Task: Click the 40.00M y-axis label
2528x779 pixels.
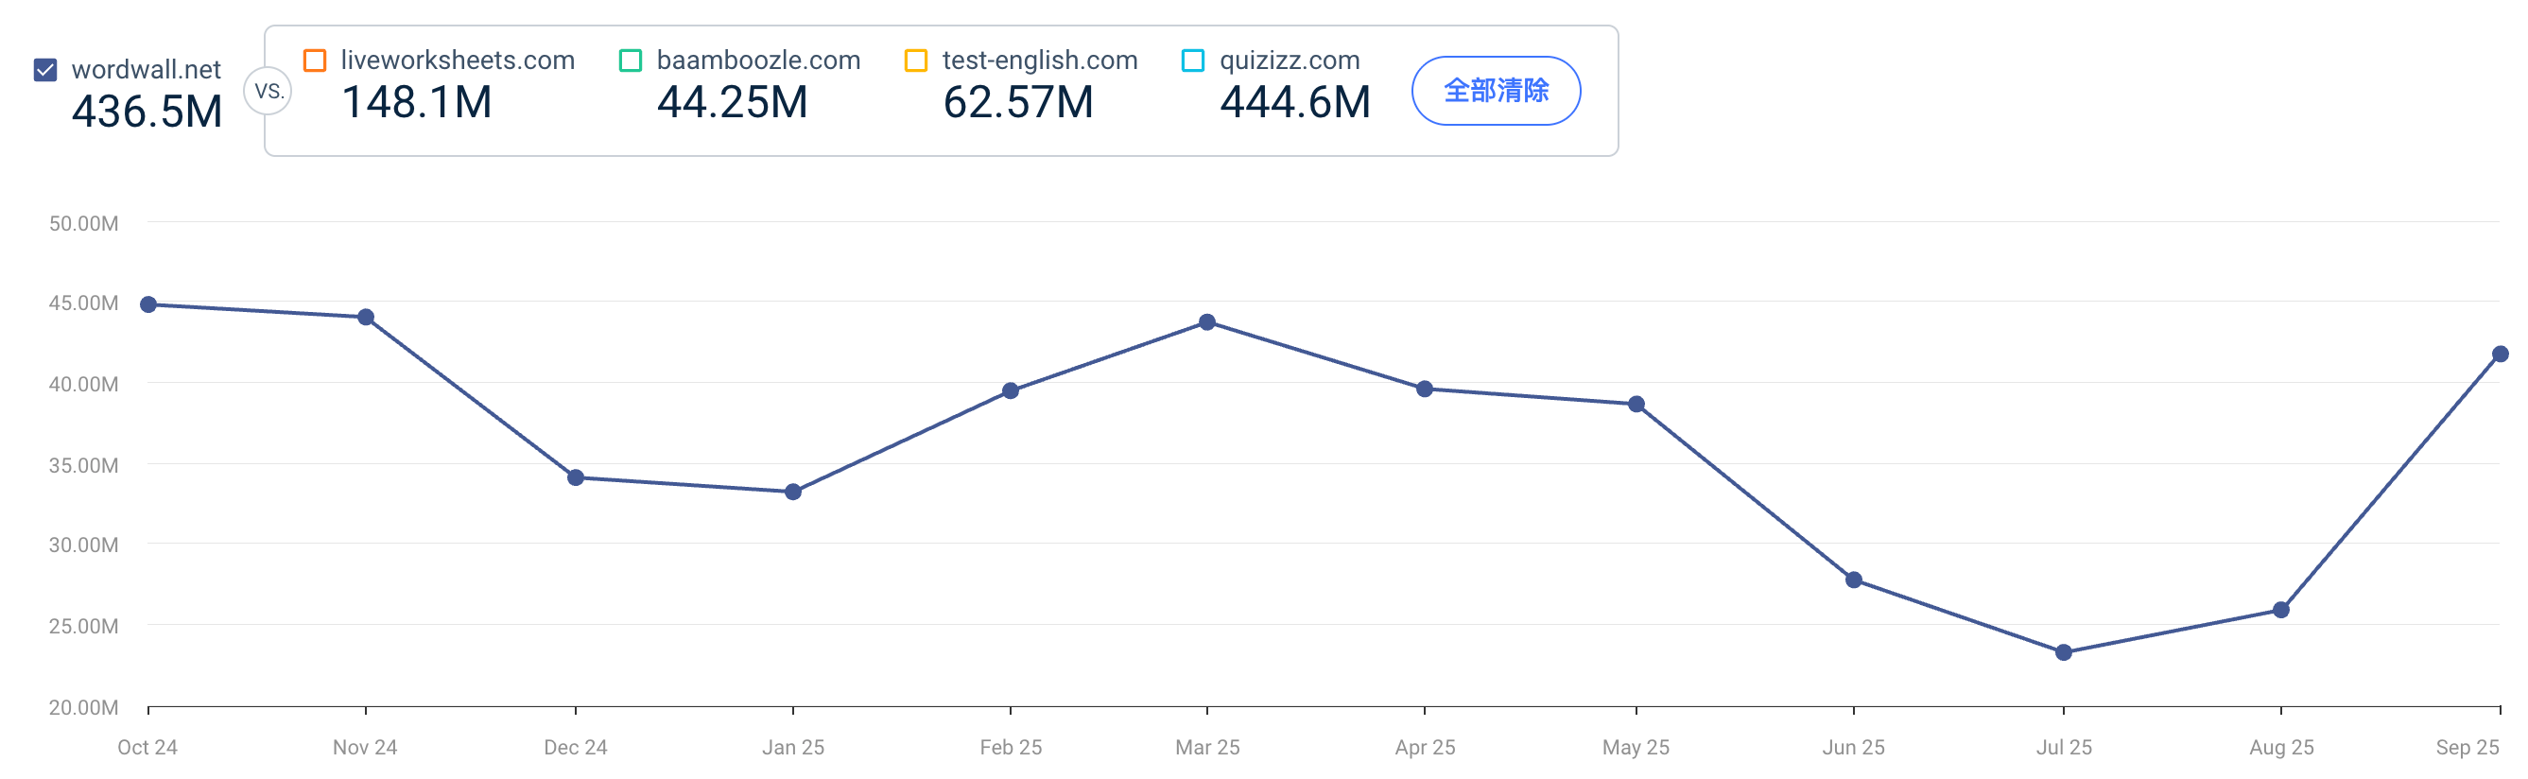Action: [83, 385]
